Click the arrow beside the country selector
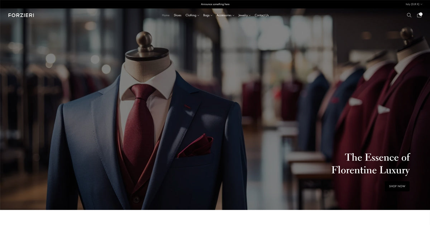 coord(421,4)
